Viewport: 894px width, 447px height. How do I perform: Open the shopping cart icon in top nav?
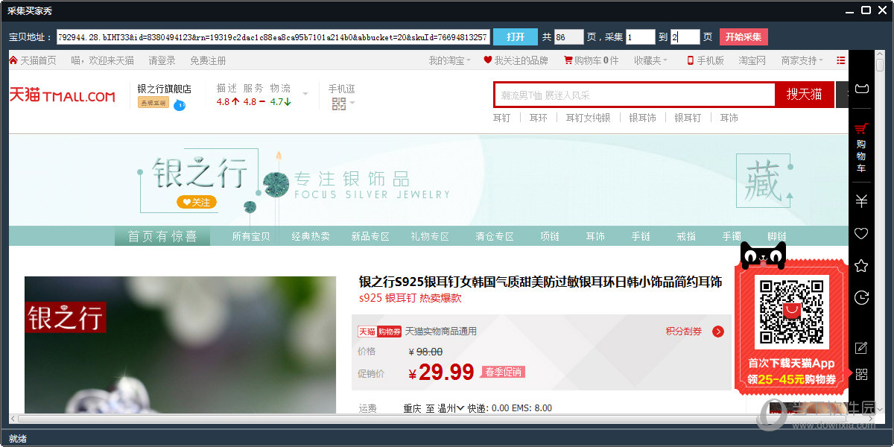pos(568,60)
